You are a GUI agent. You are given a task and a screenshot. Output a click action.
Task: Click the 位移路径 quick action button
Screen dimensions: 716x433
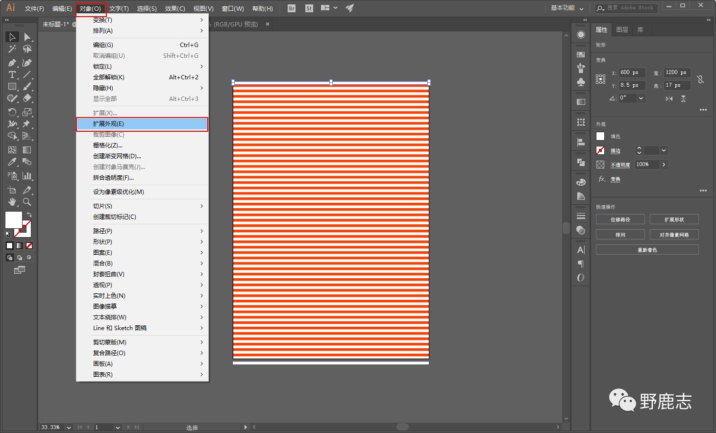620,219
